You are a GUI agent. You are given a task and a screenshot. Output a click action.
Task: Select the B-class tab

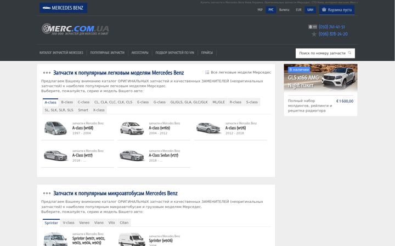(67, 102)
